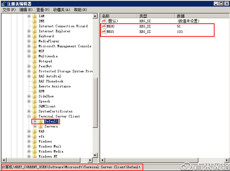Viewport: 230px width, 171px height.
Task: Click the wfs folder icon
Action: 35,136
